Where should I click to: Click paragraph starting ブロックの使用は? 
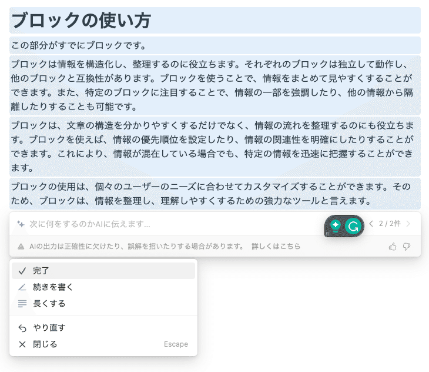pos(214,194)
